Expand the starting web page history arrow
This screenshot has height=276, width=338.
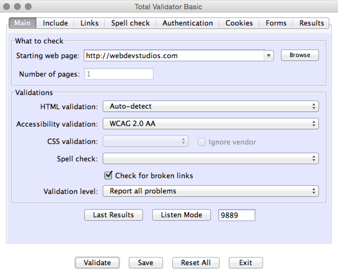269,55
